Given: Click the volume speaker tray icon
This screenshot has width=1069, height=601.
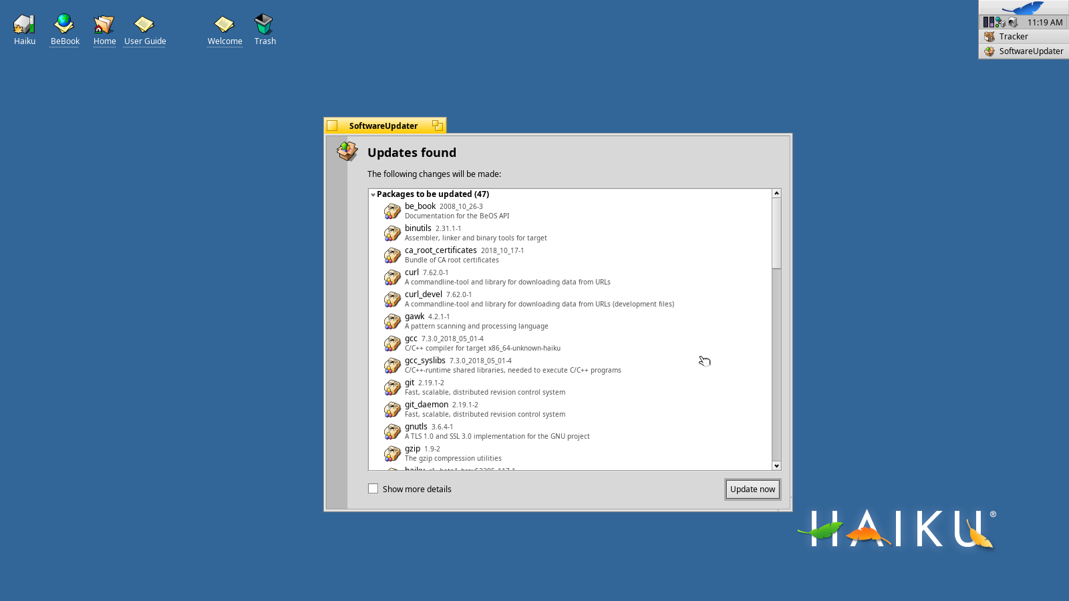Looking at the screenshot, I should 1013,22.
